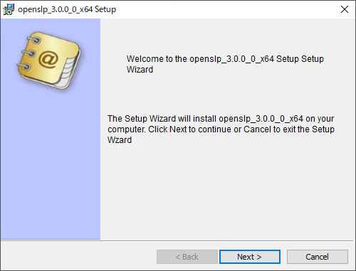
Task: Click the greyed-out < Back button
Action: click(x=187, y=257)
